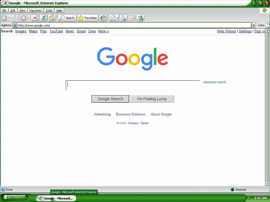Open Advanced search link
270x202 pixels.
point(215,82)
